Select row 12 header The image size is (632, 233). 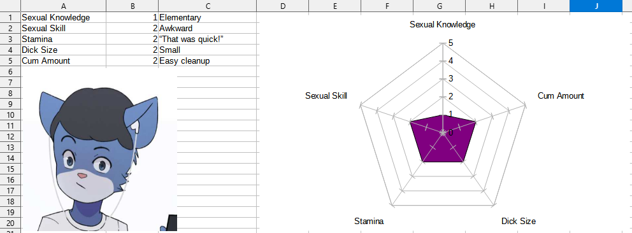[10, 136]
